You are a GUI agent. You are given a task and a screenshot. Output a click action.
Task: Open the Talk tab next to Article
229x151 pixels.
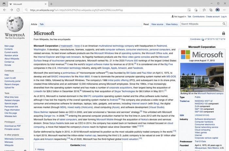pyautogui.click(x=42, y=24)
